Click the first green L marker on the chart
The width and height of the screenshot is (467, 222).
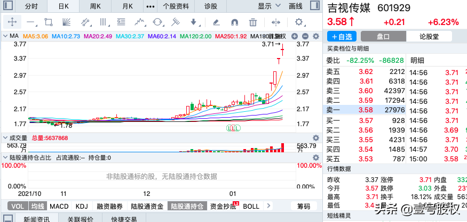[229, 128]
